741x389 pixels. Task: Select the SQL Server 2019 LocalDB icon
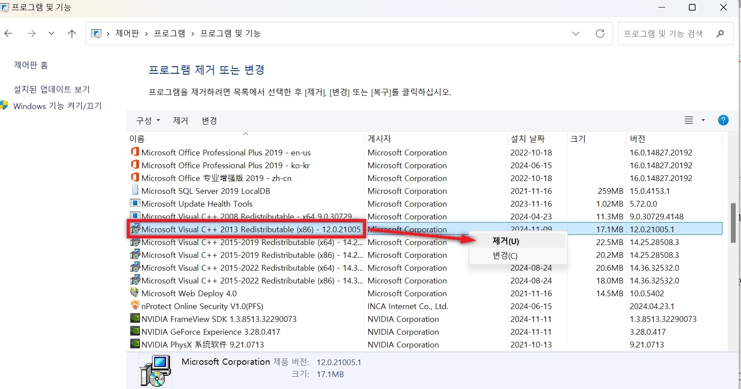click(x=135, y=190)
